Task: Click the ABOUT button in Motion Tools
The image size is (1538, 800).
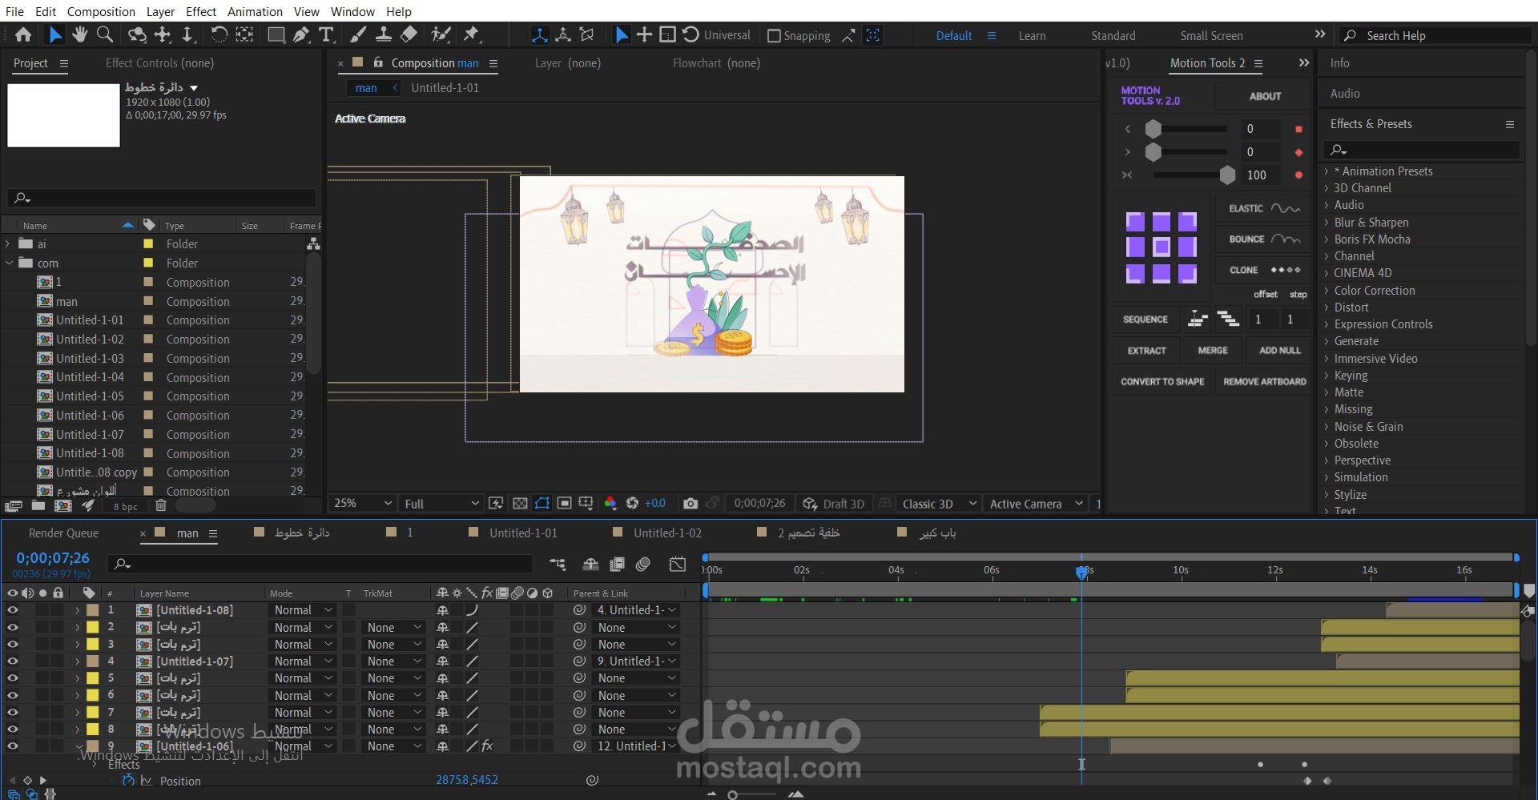Action: click(x=1265, y=96)
